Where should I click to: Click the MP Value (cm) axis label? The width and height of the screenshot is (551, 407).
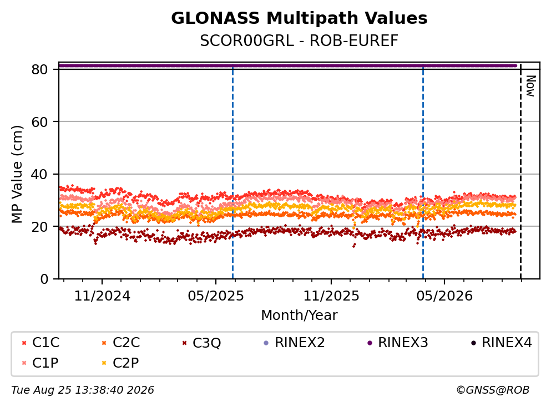(x=17, y=174)
